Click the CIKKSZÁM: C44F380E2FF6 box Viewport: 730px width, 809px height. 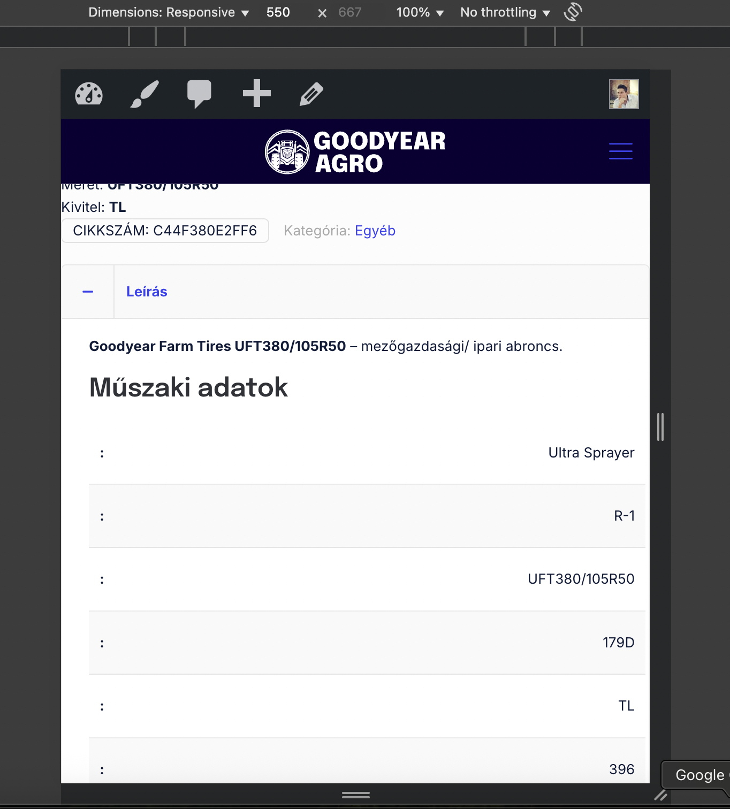tap(165, 231)
